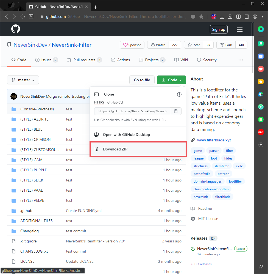Add item with sidebar plus icon
Image resolution: width=268 pixels, height=274 pixels.
[261, 145]
